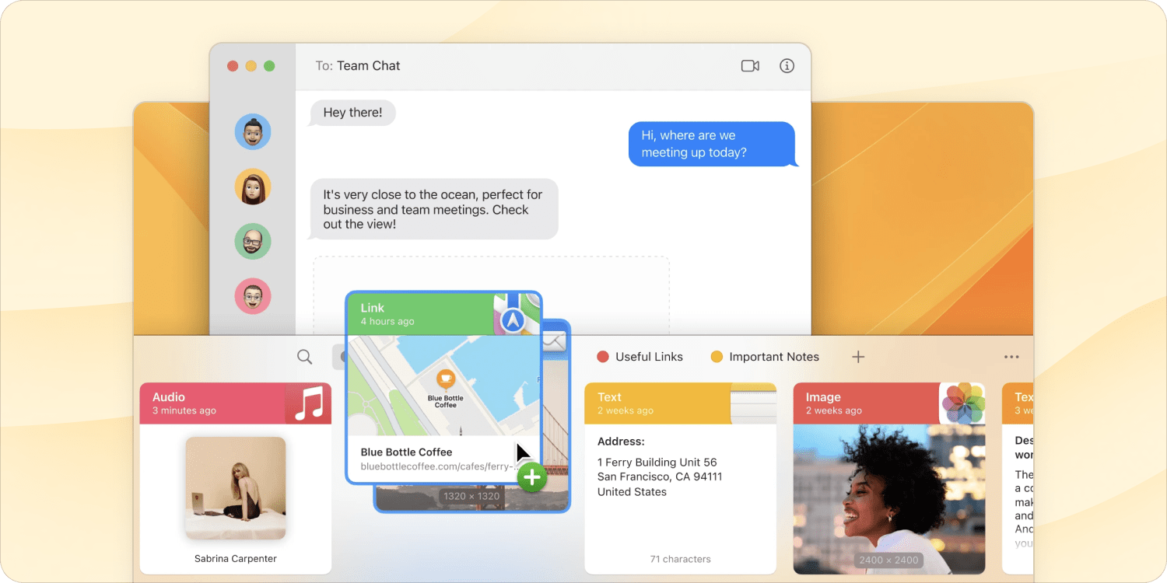
Task: Click the "Address:" heading in Text card
Action: (x=621, y=442)
